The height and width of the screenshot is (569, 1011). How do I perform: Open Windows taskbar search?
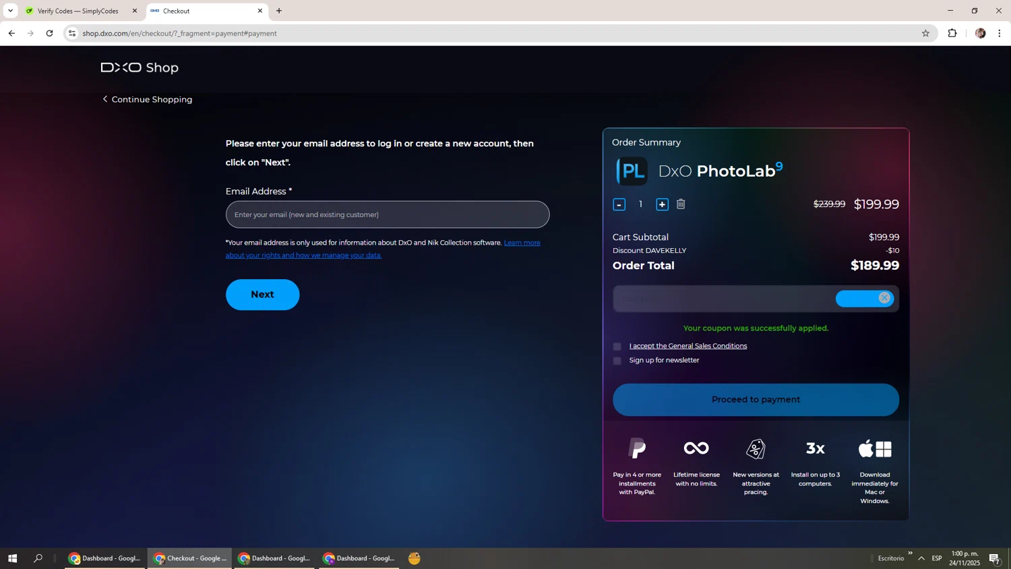[38, 558]
